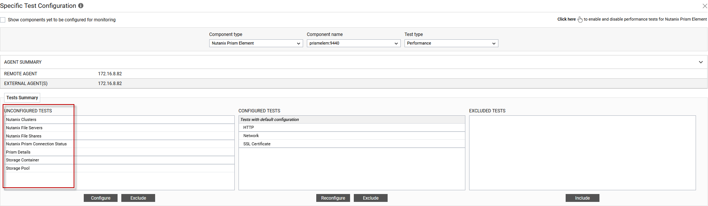Select Nutanix File Shares test
Image resolution: width=708 pixels, height=206 pixels.
119,136
